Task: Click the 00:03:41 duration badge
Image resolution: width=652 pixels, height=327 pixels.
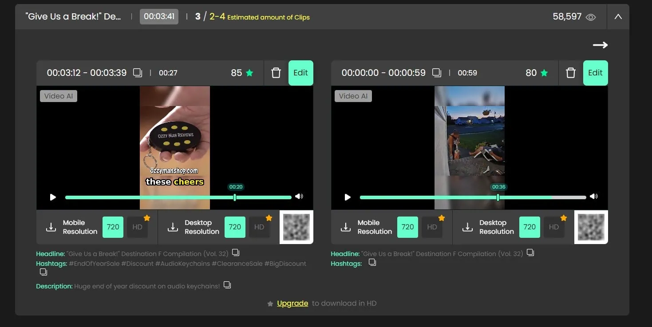Action: pos(159,17)
